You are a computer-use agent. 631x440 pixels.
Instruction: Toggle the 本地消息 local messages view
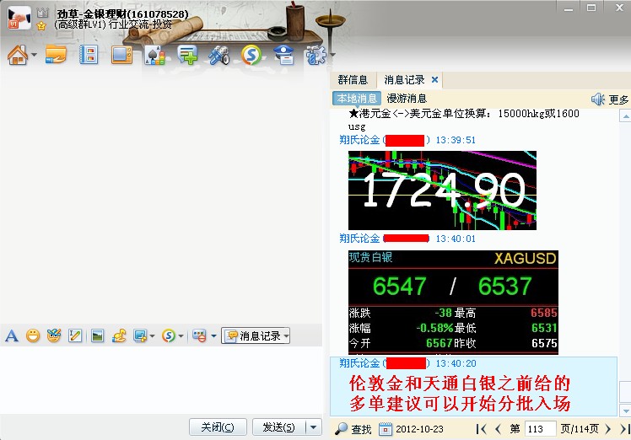[x=358, y=99]
